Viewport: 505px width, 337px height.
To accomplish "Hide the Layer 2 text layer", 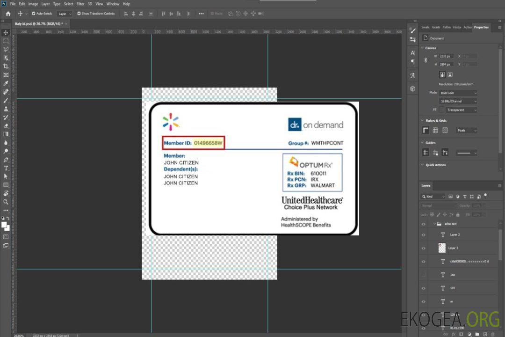I will 424,235.
